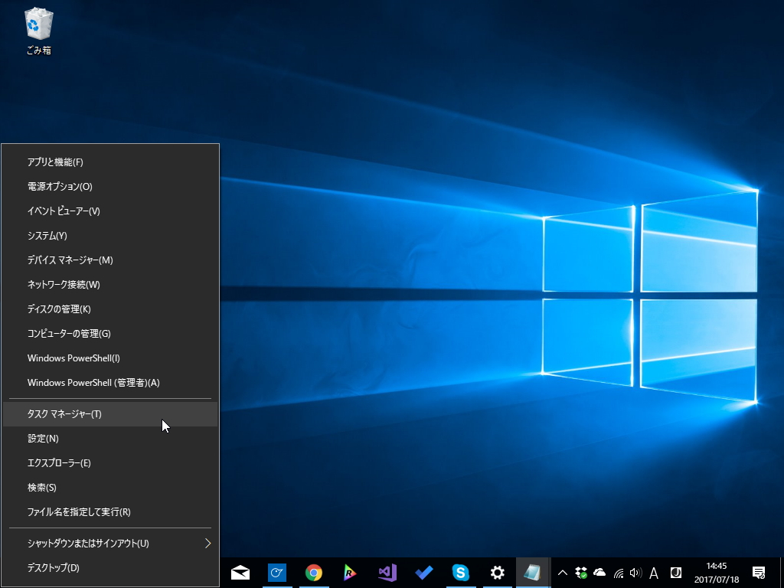This screenshot has height=588, width=784.
Task: Open Windows Settings via the gear icon
Action: click(x=497, y=572)
